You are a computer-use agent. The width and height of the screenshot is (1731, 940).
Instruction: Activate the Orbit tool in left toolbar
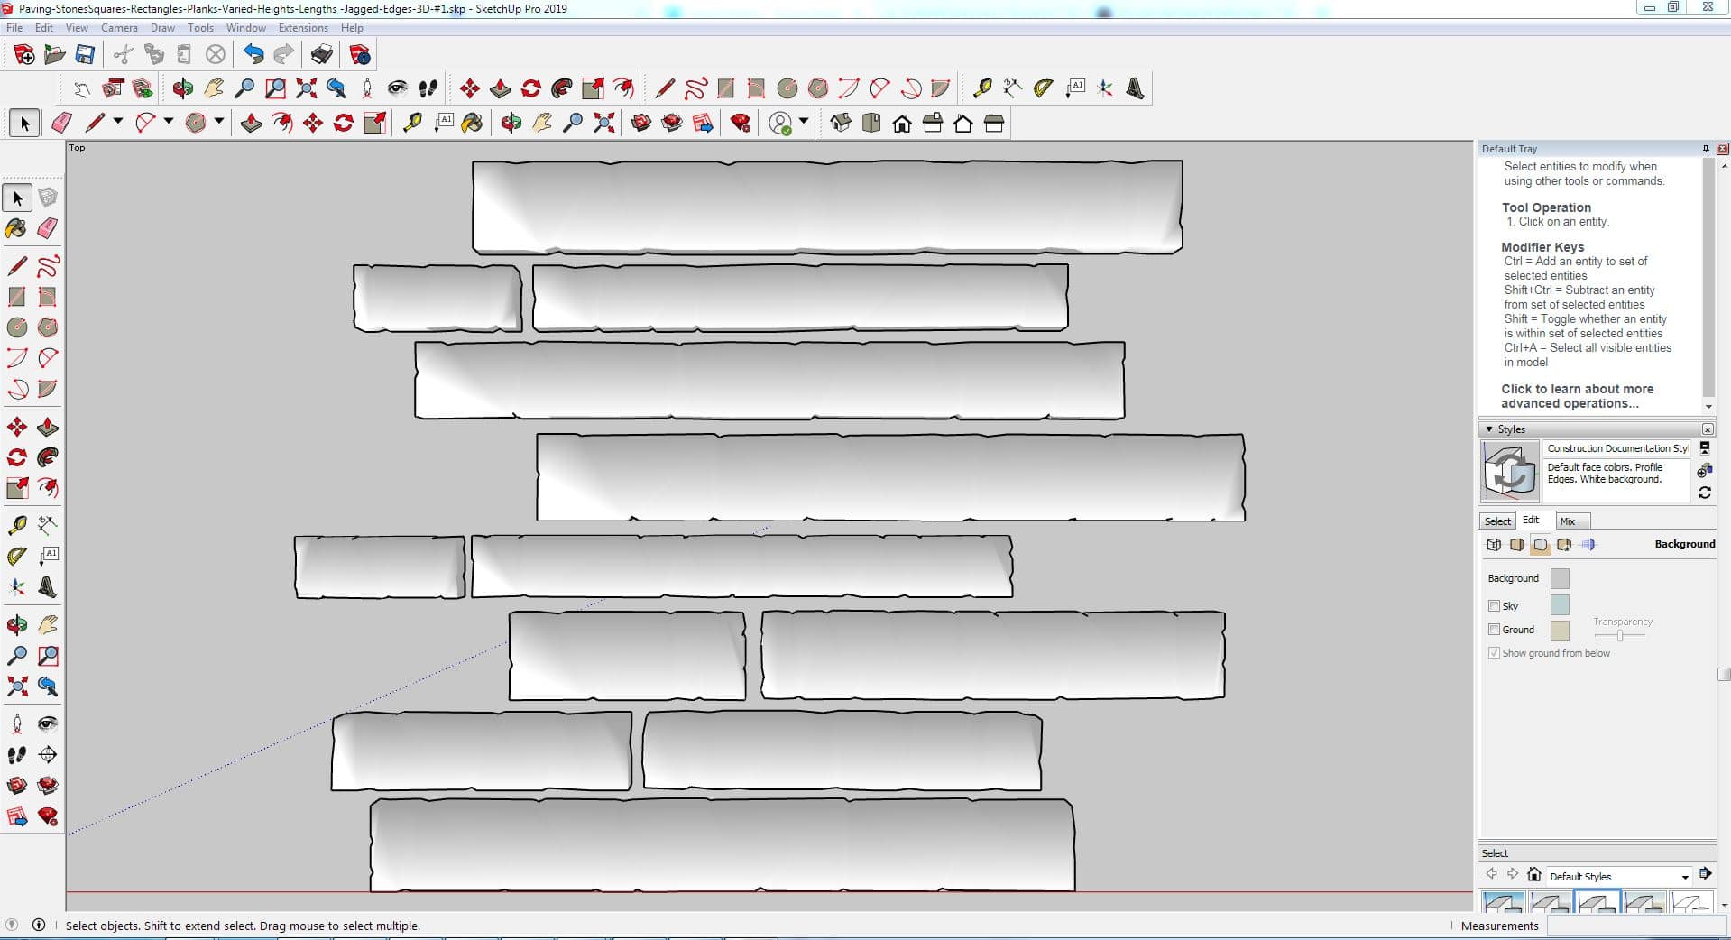[x=16, y=624]
